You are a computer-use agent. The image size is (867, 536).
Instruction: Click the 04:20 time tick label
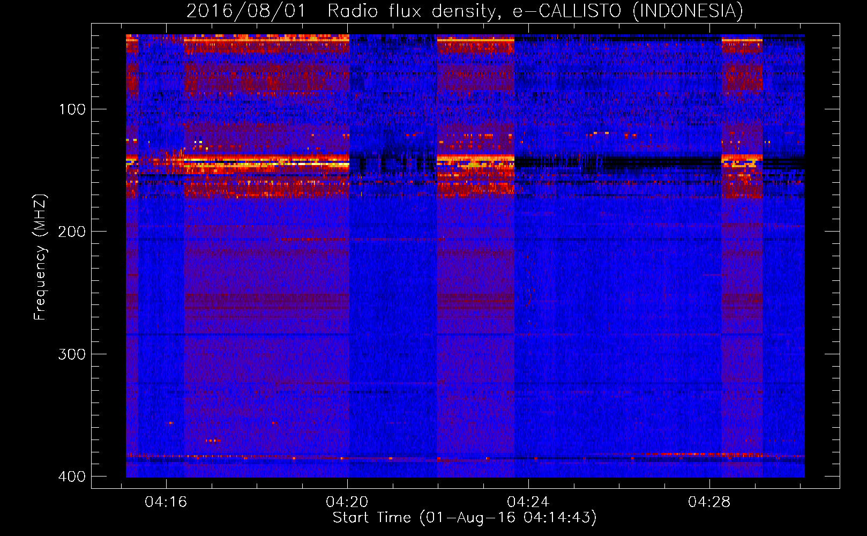coord(347,502)
